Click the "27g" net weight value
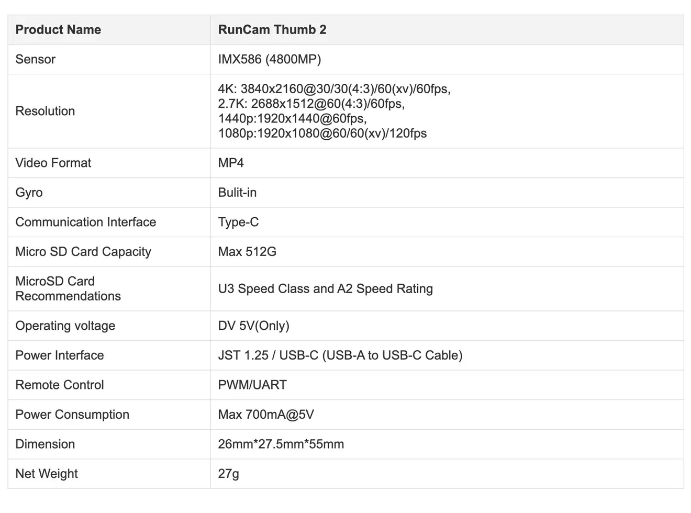Image resolution: width=691 pixels, height=513 pixels. 228,474
